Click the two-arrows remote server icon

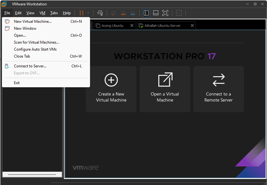[x=219, y=80]
